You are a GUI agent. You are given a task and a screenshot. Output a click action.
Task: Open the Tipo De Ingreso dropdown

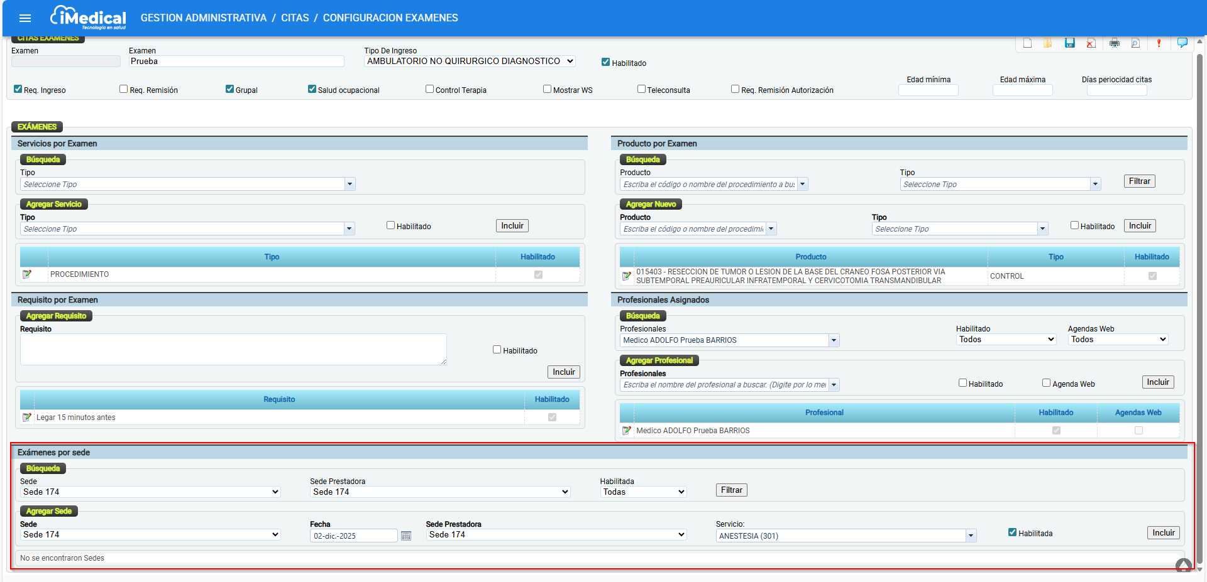click(470, 61)
